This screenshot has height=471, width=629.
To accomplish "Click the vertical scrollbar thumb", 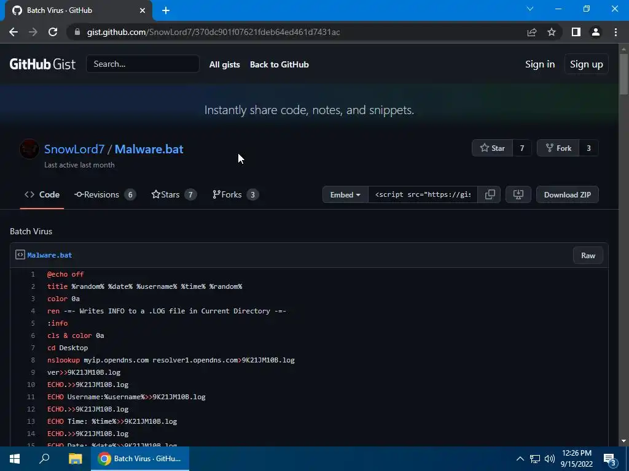I will click(623, 74).
